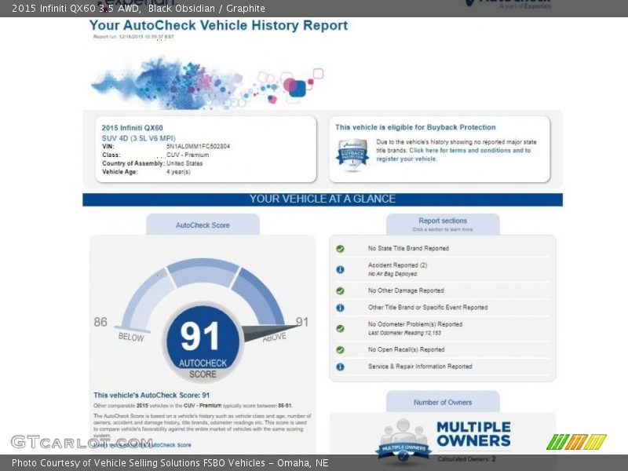Screen dimensions: 628x471
Task: Open the Accident Reported (2) section
Action: 397,265
